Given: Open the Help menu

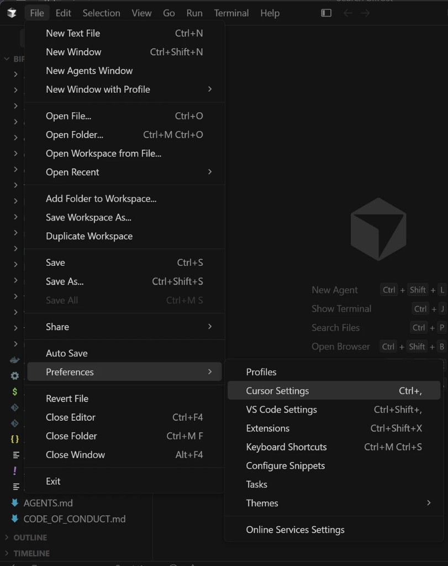Looking at the screenshot, I should tap(270, 13).
